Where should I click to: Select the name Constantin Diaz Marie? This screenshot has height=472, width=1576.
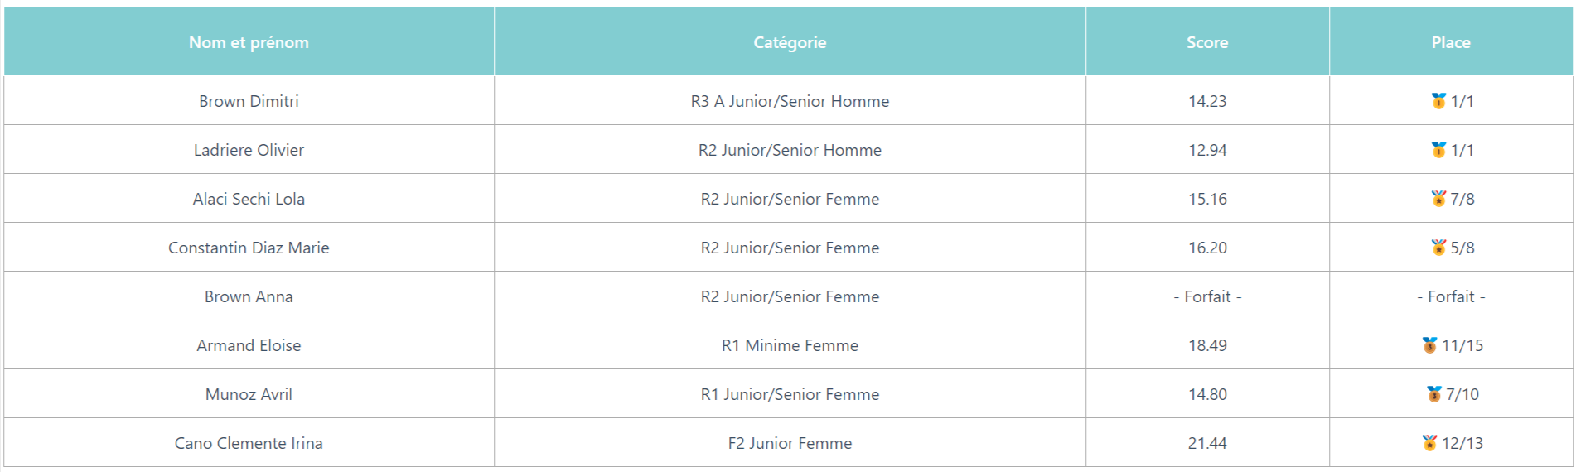pyautogui.click(x=249, y=248)
